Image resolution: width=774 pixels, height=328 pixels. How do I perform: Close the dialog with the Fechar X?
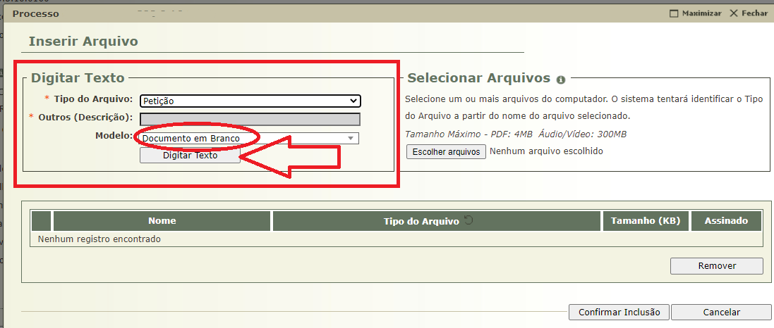(x=749, y=13)
